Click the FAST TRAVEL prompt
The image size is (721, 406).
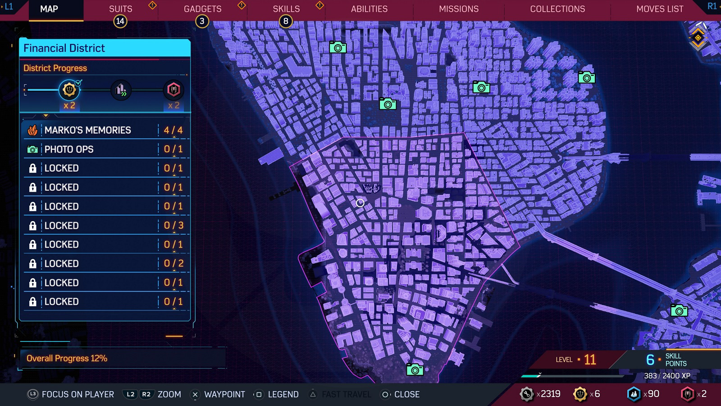click(x=339, y=394)
